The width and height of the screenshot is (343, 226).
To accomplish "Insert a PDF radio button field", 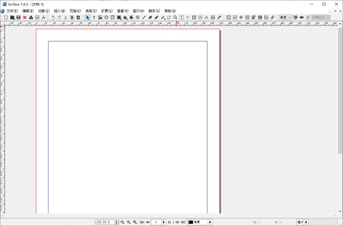I will (x=241, y=17).
